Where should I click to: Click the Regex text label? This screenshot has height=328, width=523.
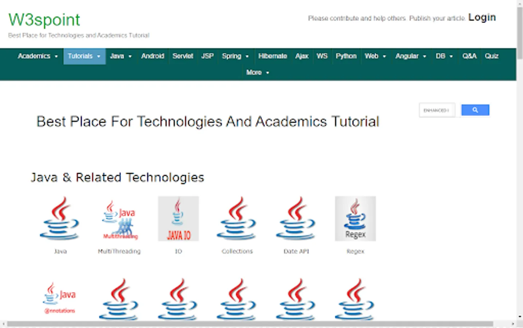pos(355,251)
